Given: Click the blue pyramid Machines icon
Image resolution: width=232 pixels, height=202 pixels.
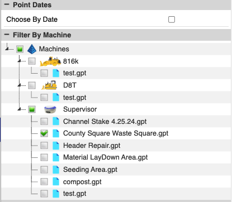Looking at the screenshot, I should pos(32,49).
